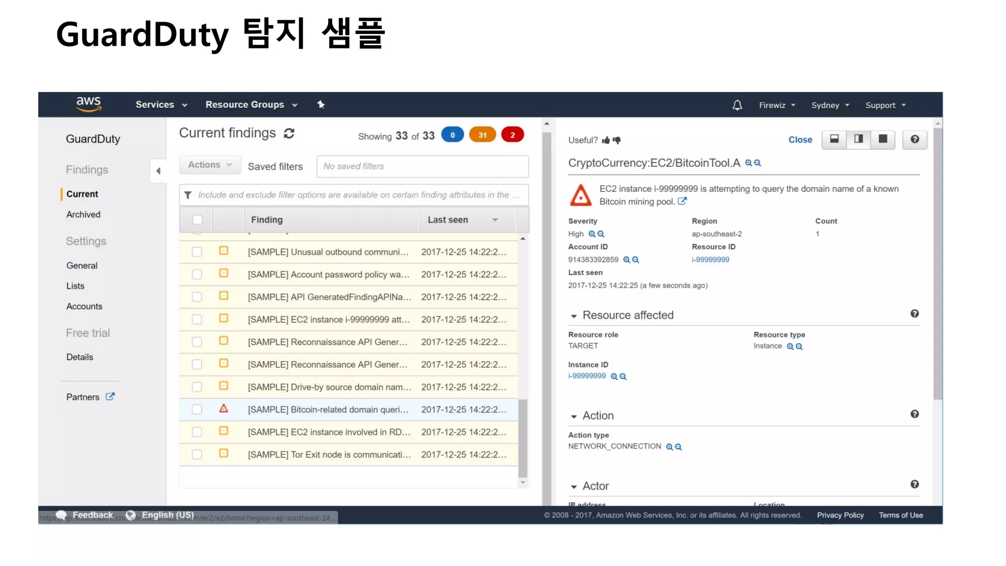The width and height of the screenshot is (1006, 566).
Task: Click severity icon on Tor Exit node row
Action: pos(224,453)
